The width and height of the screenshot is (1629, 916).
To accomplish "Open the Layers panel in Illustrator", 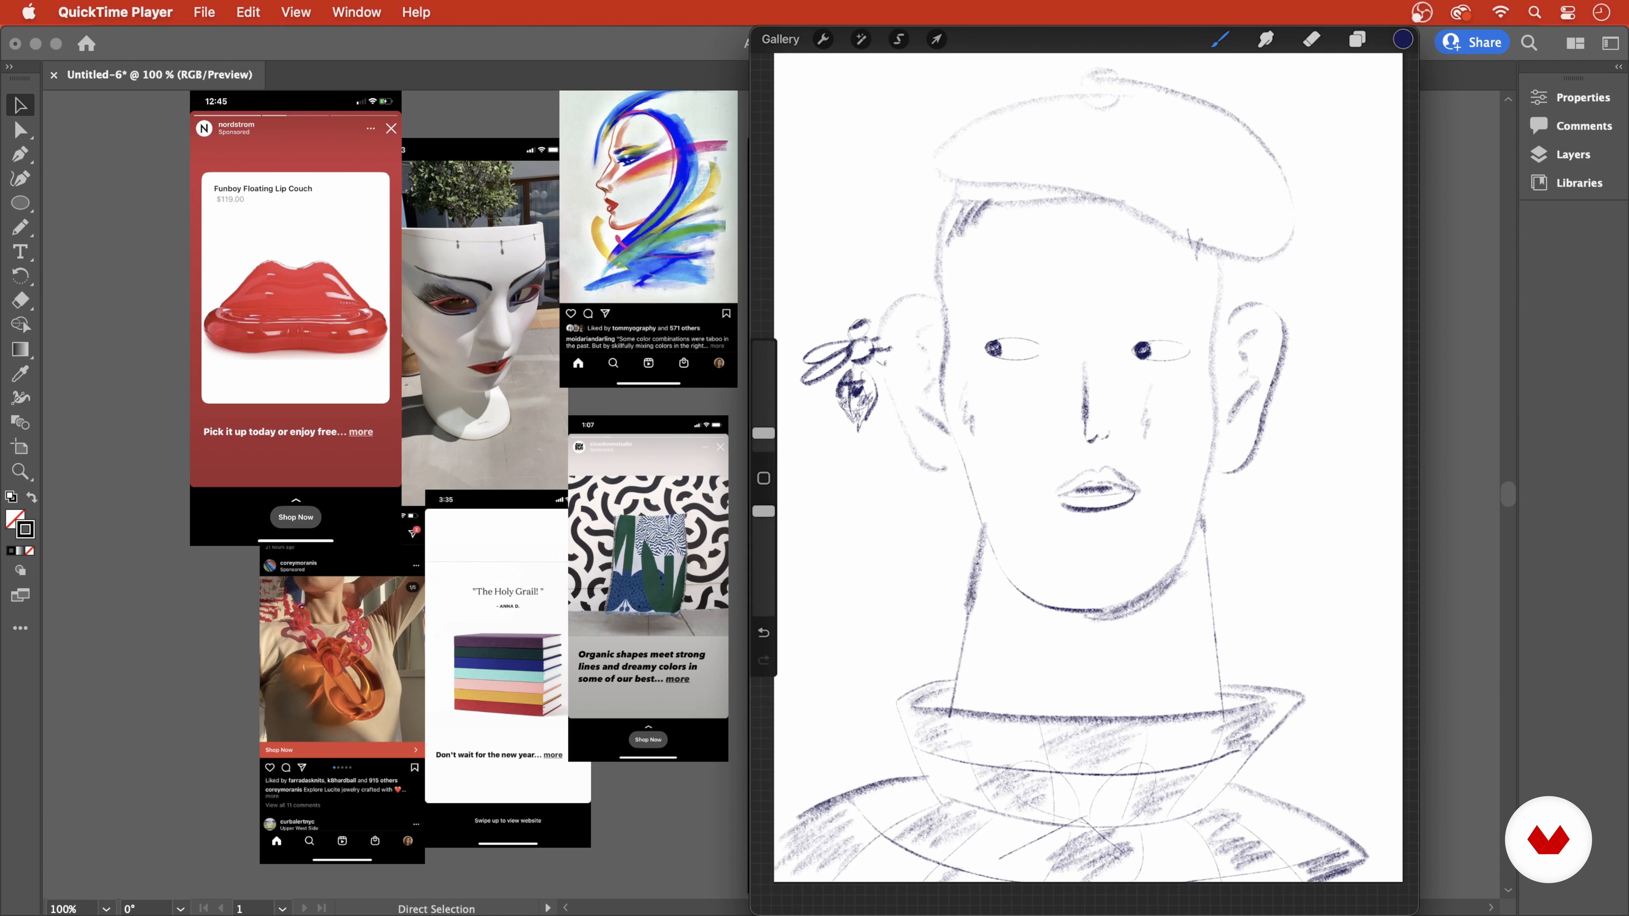I will [1559, 154].
